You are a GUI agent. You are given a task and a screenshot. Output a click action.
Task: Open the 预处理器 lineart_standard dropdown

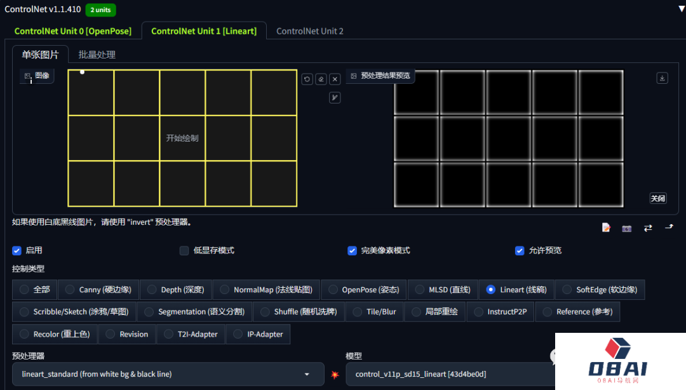click(x=168, y=374)
